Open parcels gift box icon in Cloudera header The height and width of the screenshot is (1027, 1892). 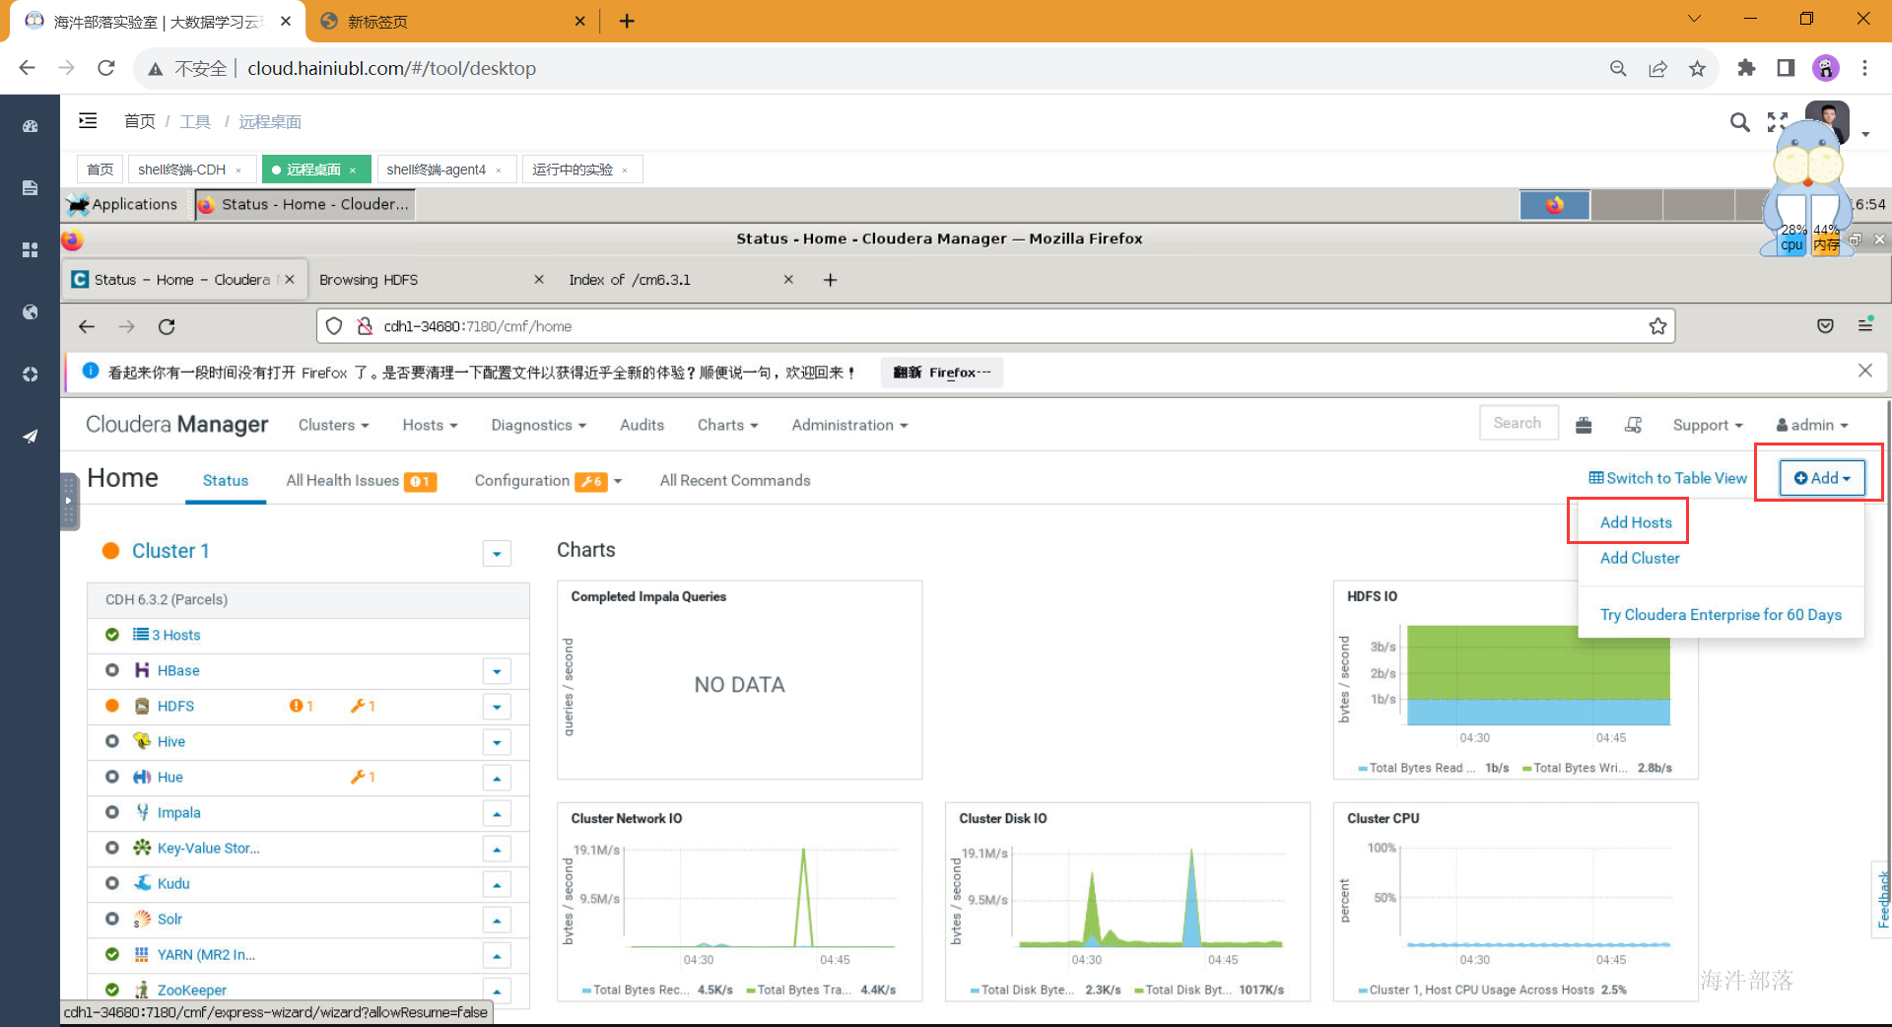tap(1584, 425)
